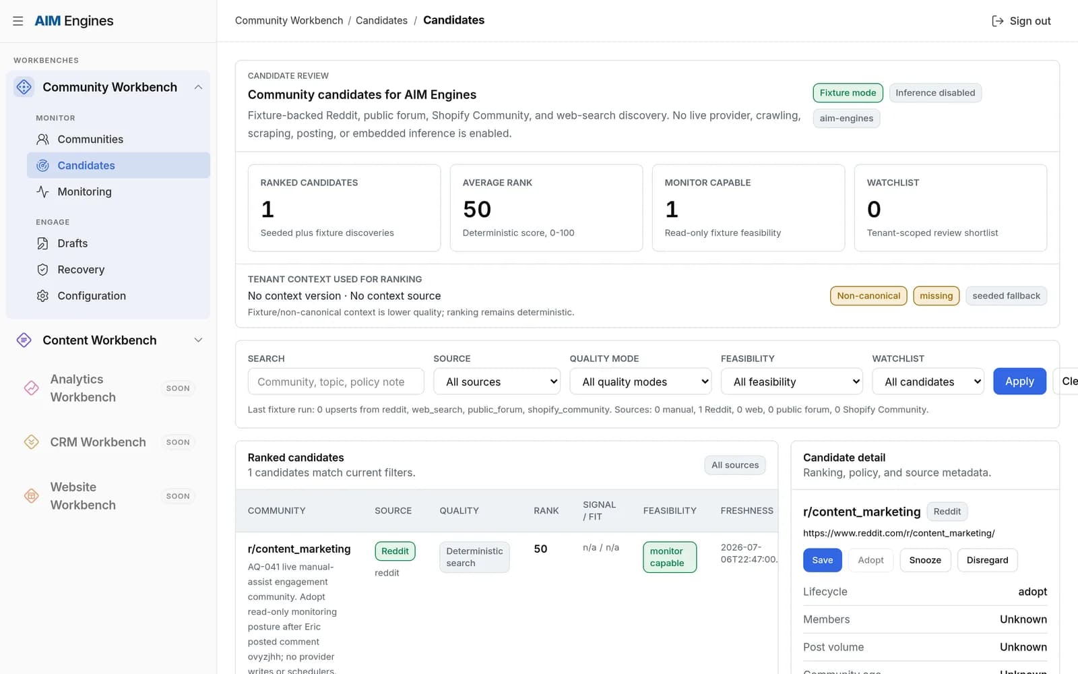Click the Average Rank stat card
Image resolution: width=1078 pixels, height=674 pixels.
pos(546,208)
